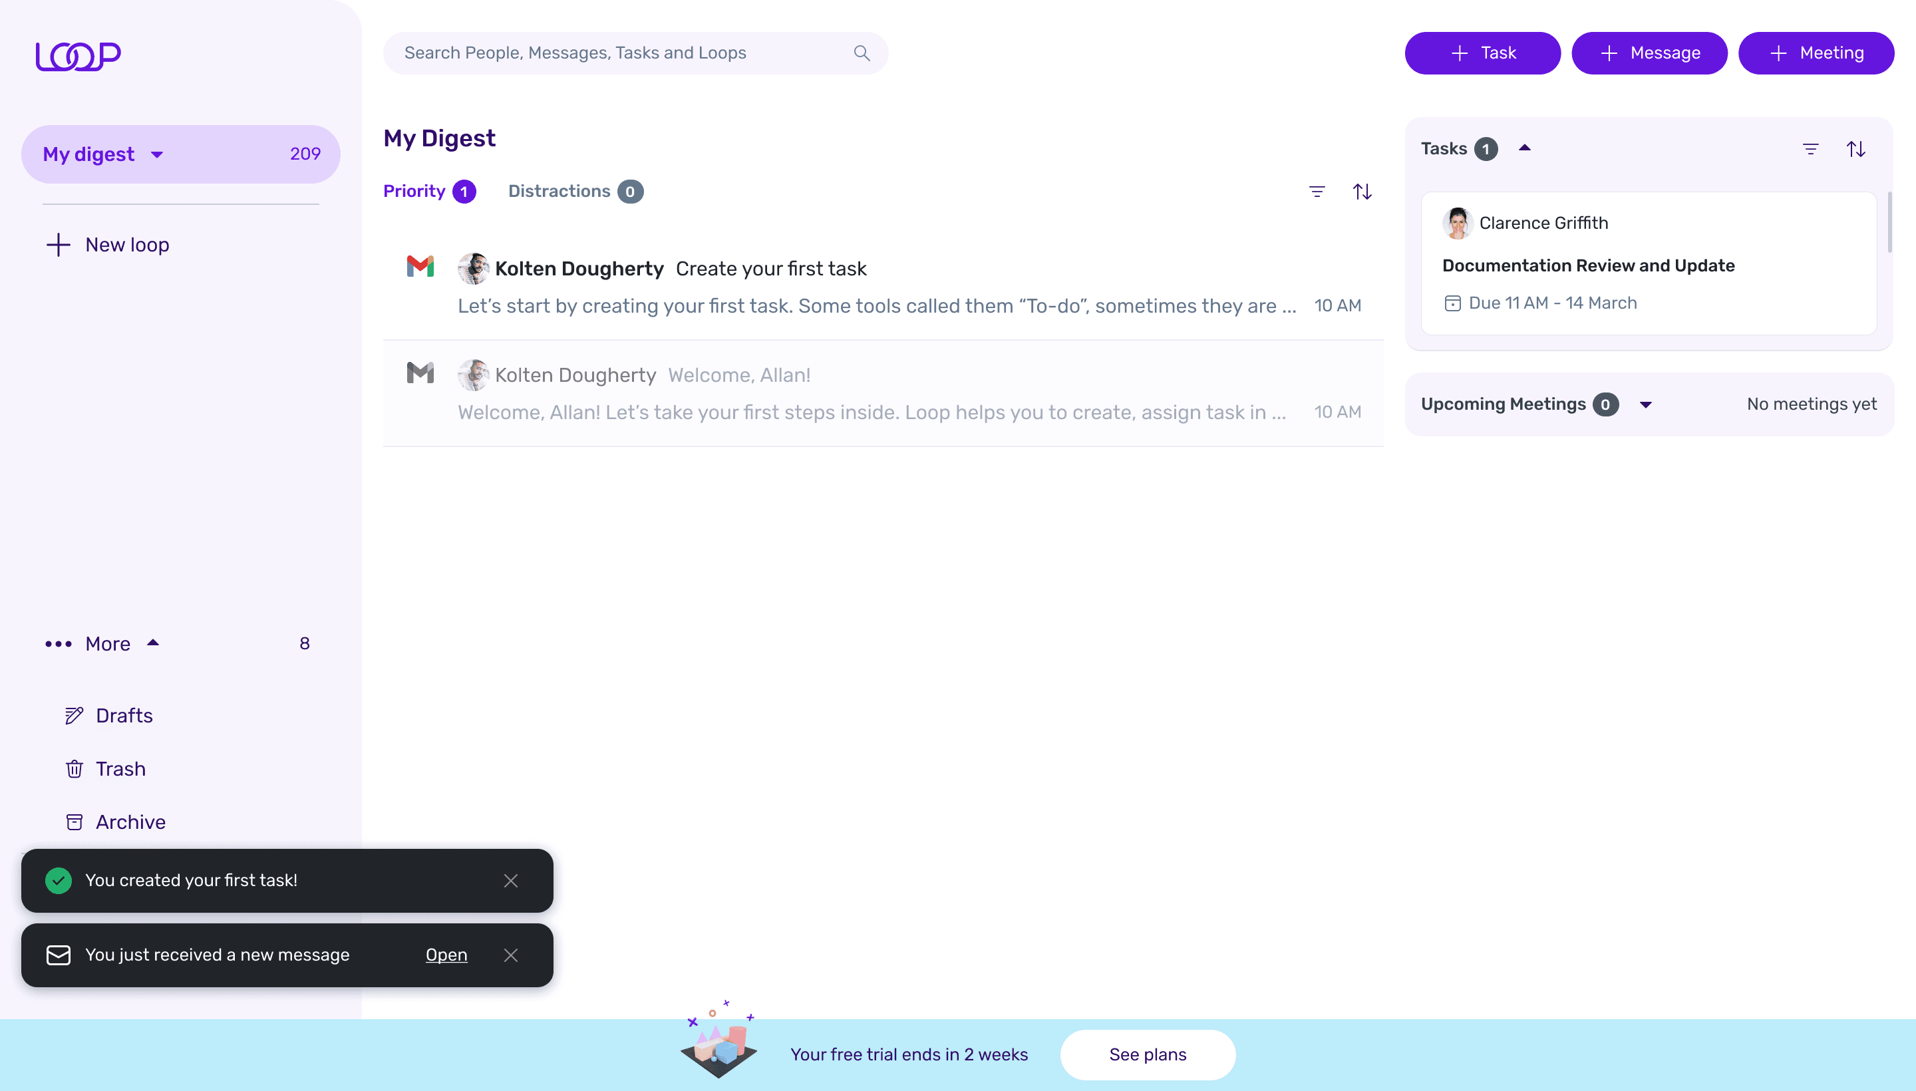This screenshot has height=1091, width=1916.
Task: Click the search people and messages field
Action: point(635,53)
